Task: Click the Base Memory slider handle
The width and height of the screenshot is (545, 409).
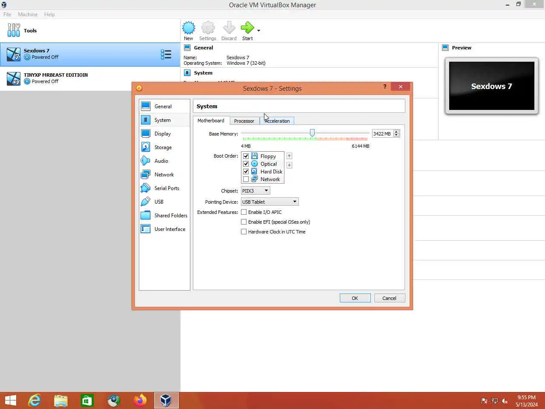Action: tap(313, 133)
